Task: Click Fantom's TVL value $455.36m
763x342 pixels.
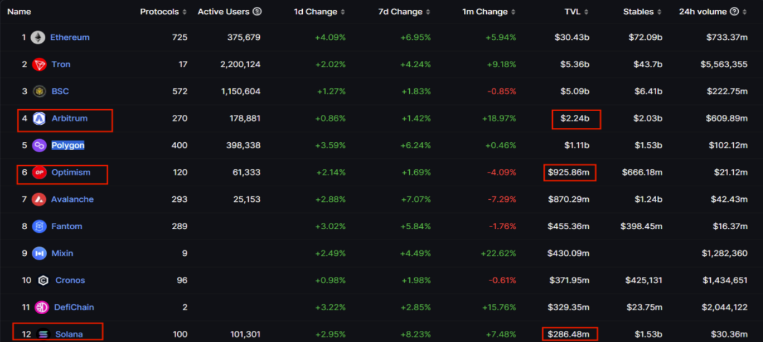Action: [x=568, y=227]
